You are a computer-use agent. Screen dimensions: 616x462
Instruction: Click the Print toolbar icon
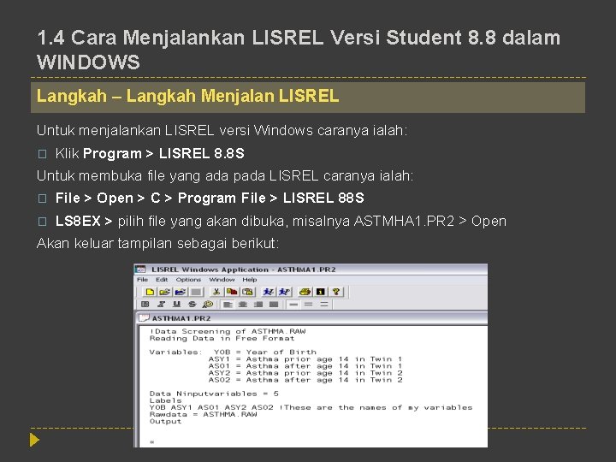coord(305,292)
